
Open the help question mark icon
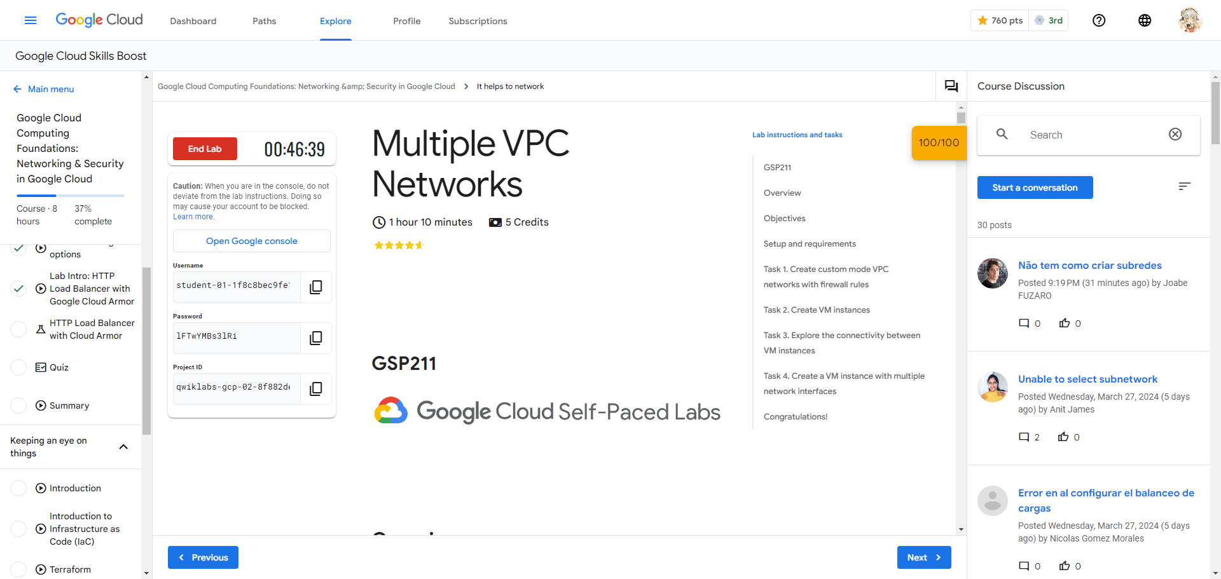pos(1099,20)
